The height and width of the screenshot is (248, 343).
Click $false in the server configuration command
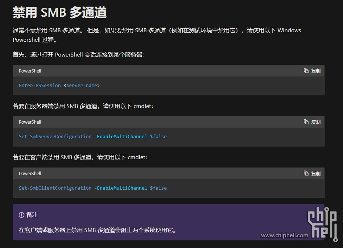(158, 137)
